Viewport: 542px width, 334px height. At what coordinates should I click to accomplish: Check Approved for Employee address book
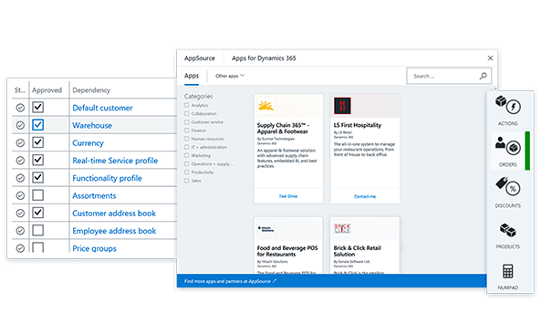38,230
